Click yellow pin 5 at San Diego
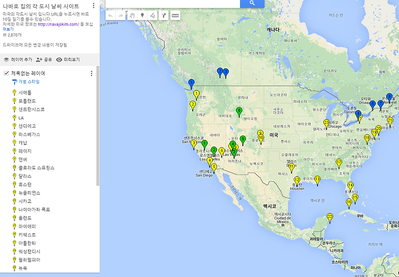The image size is (399, 277). [214, 168]
